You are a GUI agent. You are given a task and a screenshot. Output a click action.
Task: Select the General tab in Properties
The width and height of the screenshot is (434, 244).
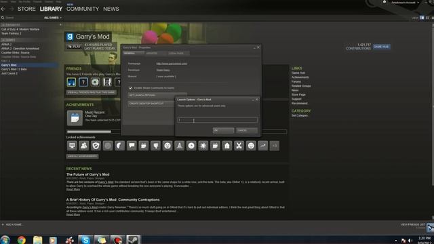[133, 53]
